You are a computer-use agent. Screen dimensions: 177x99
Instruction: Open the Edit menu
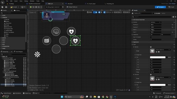coord(11,1)
